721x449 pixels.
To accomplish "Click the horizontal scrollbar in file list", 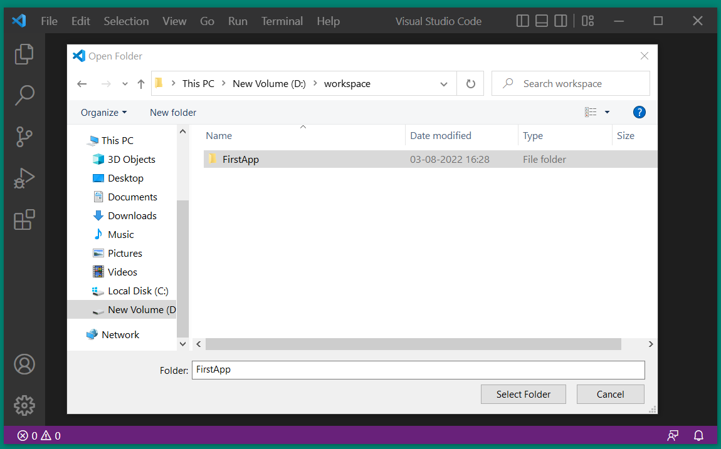I will point(413,344).
